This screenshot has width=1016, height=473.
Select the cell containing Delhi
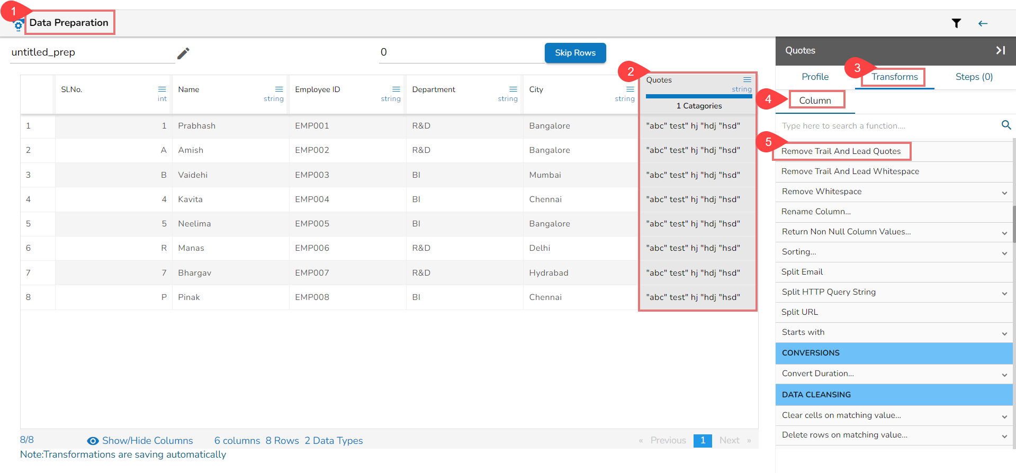click(581, 248)
